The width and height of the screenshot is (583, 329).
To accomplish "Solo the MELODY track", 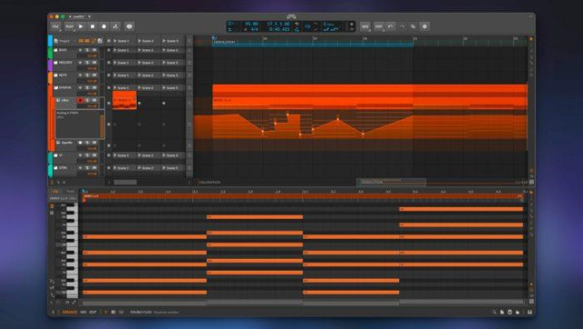I will [87, 63].
